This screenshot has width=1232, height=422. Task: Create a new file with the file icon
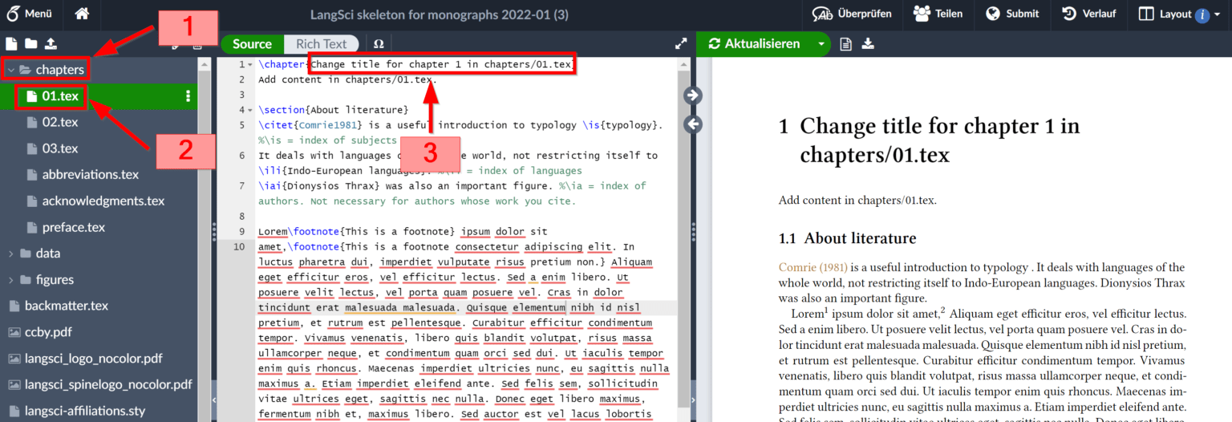pyautogui.click(x=11, y=44)
